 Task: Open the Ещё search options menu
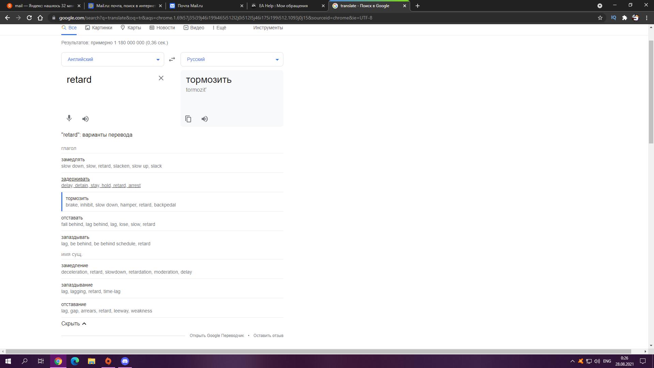click(219, 28)
